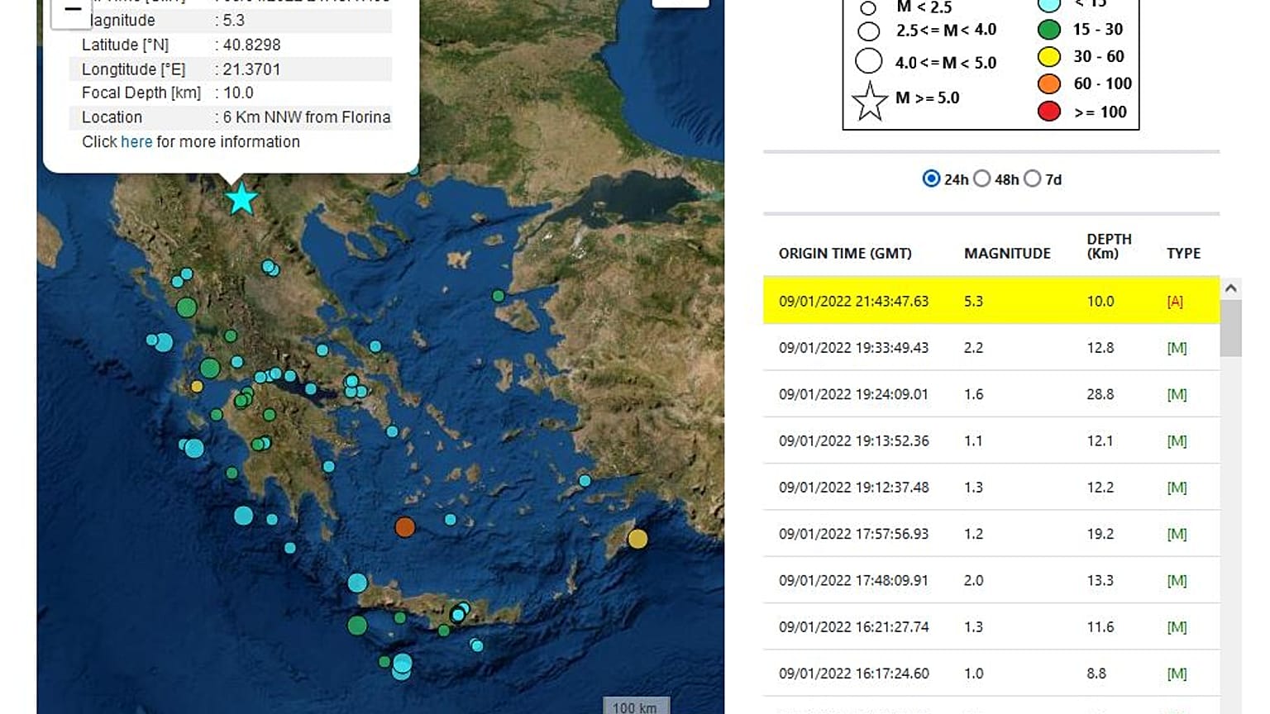Sort by ORIGIN TIME (GMT) column header

[845, 254]
